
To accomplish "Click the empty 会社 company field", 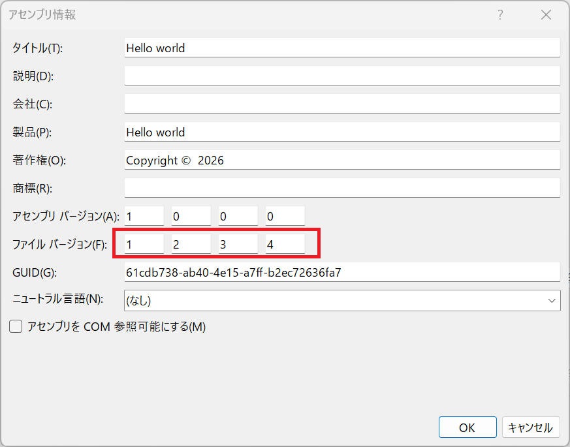I will pos(341,104).
